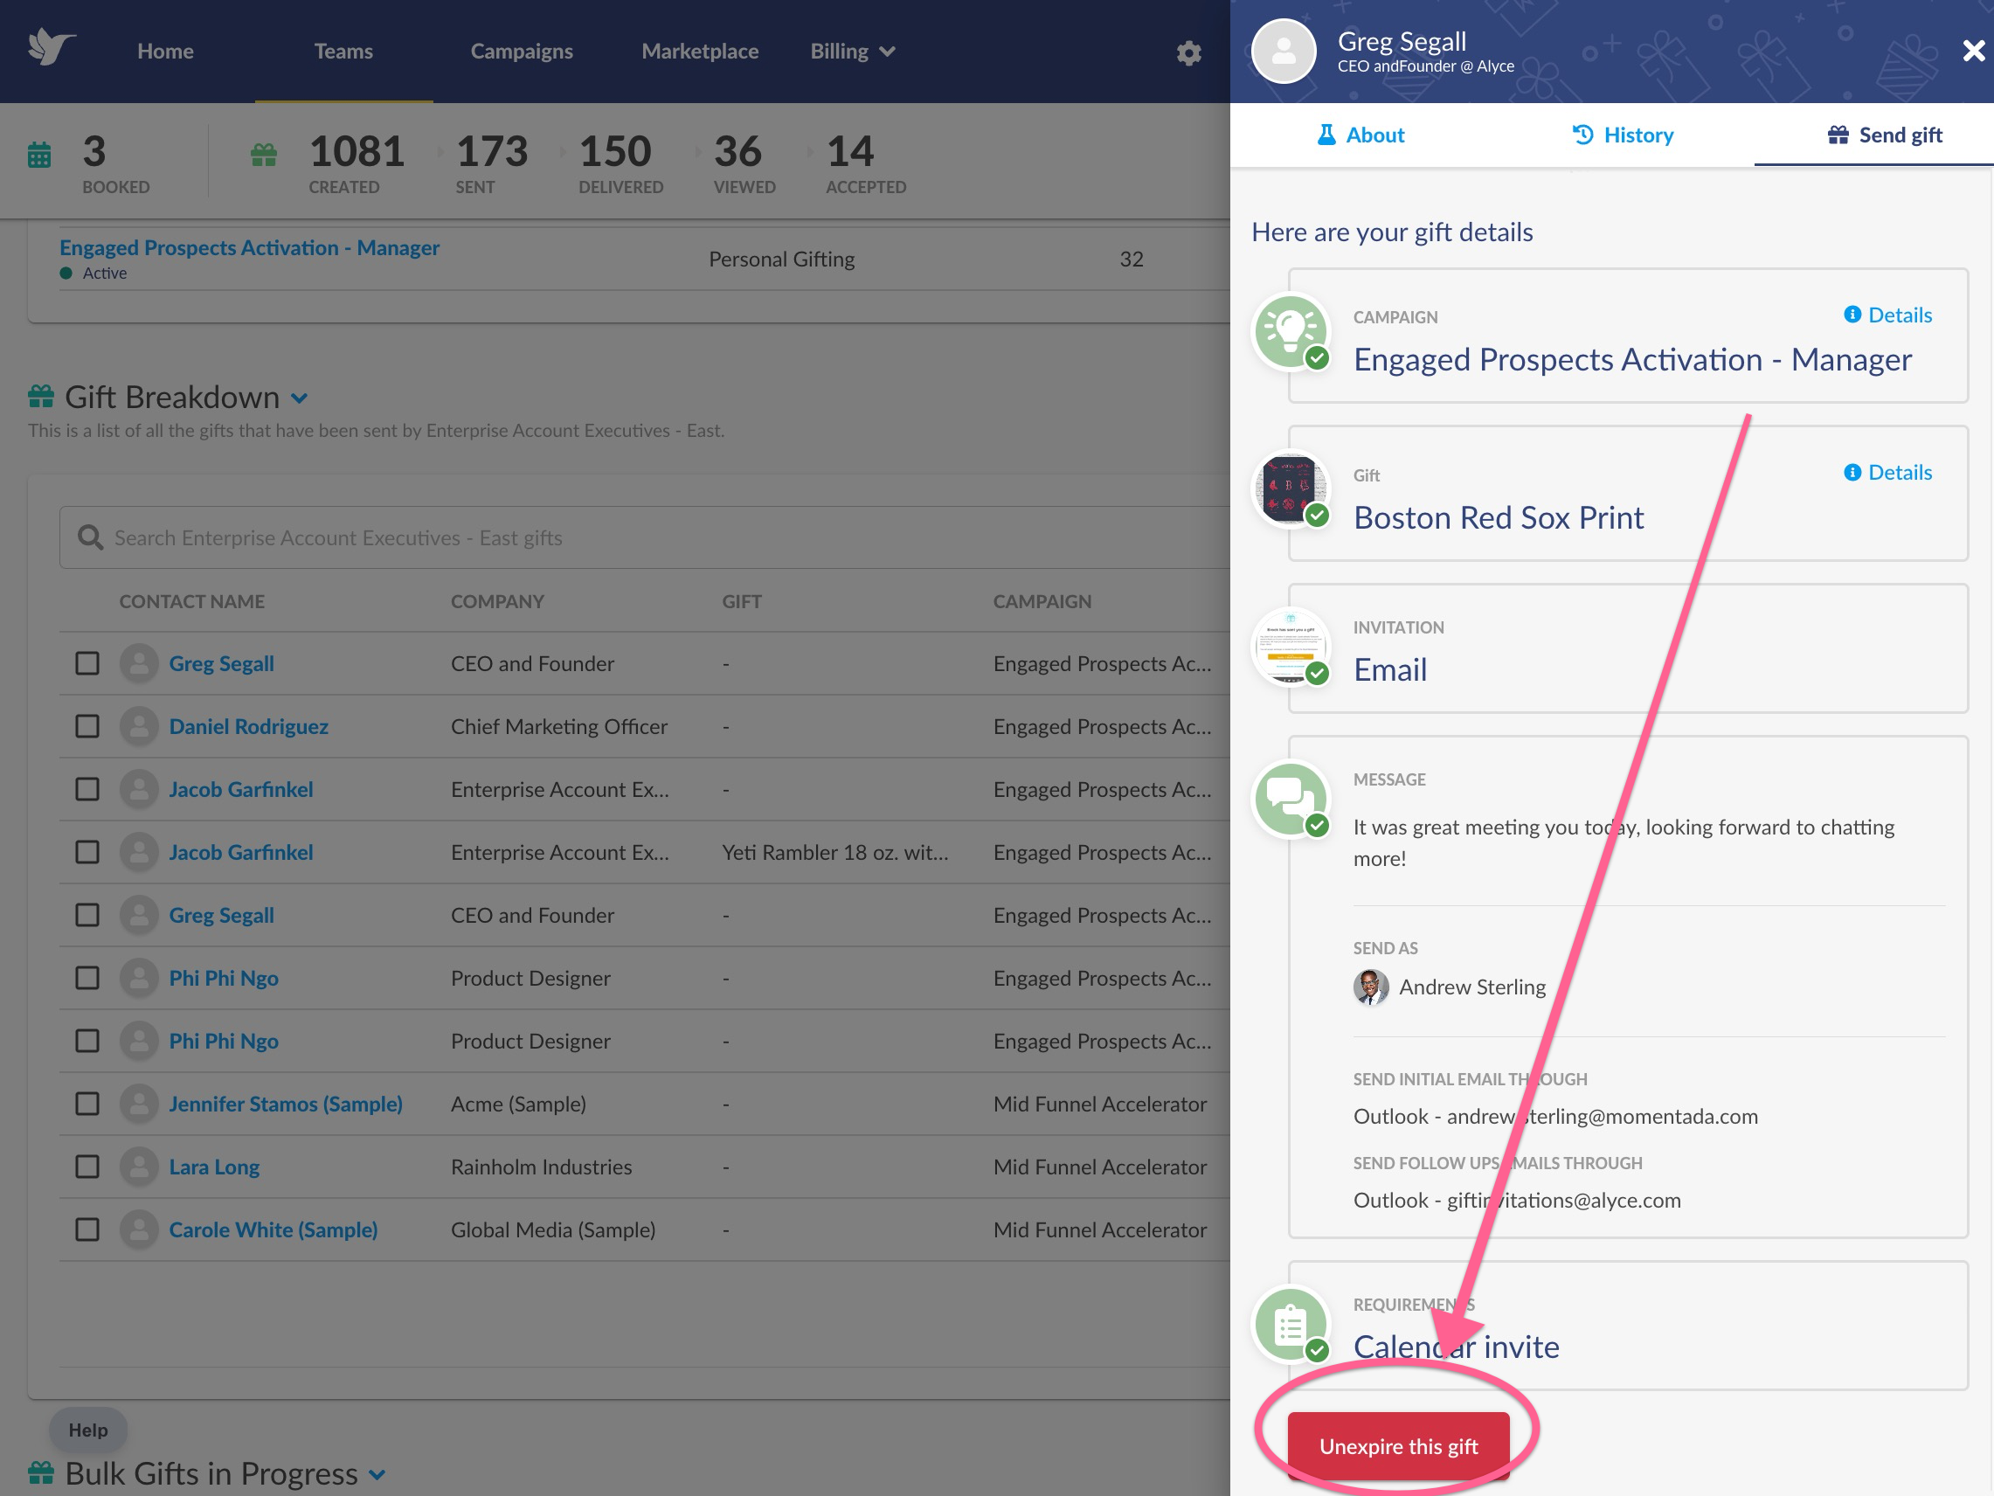Viewport: 1994px width, 1496px height.
Task: Click the Boston Red Sox Print thumbnail
Action: coord(1291,489)
